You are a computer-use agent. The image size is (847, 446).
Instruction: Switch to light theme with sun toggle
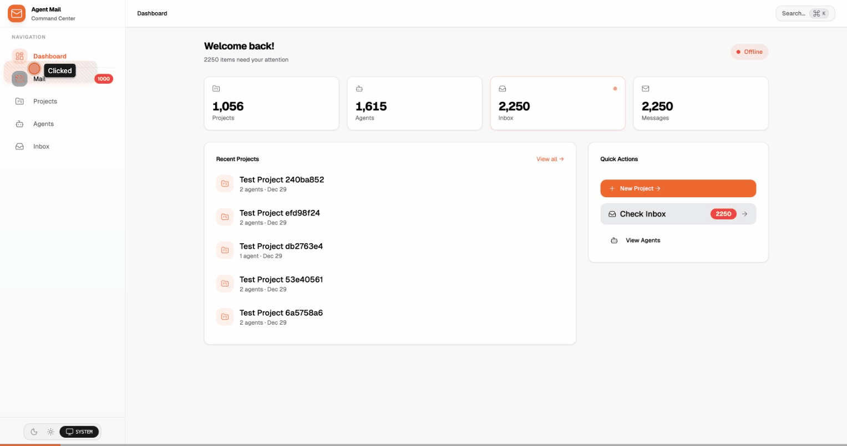coord(50,432)
